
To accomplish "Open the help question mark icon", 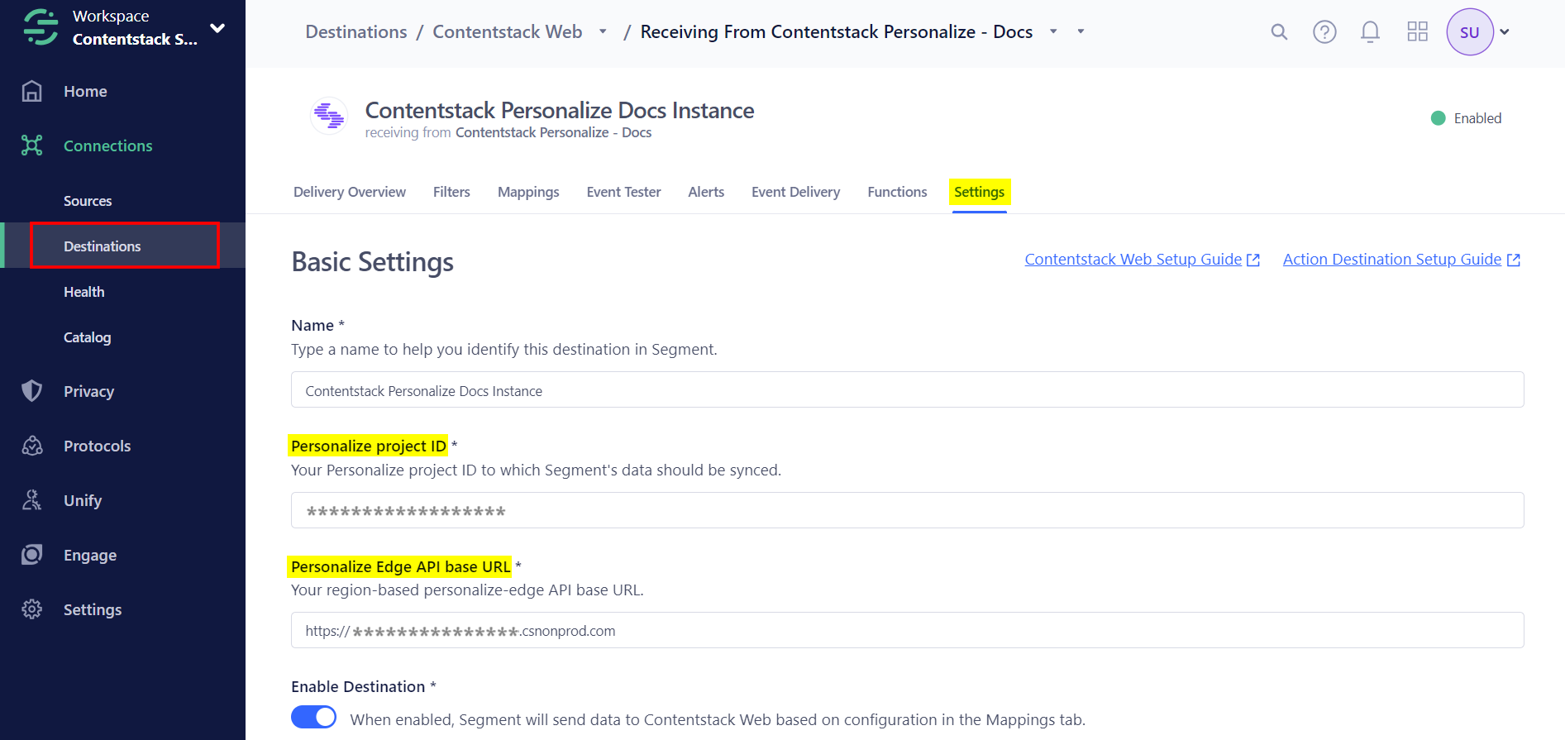I will [x=1324, y=31].
